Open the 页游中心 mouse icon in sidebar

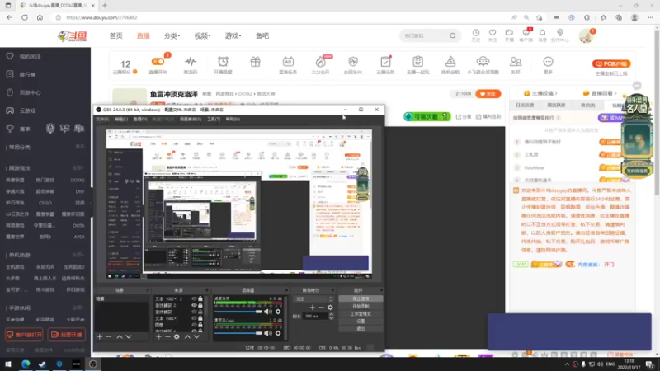click(10, 92)
